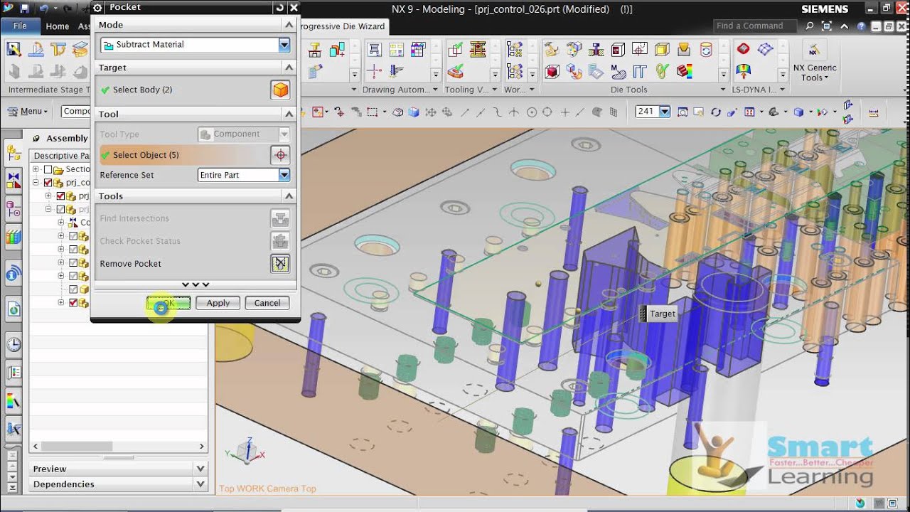910x512 pixels.
Task: Click the Find a Command magnifier icon
Action: point(810,26)
